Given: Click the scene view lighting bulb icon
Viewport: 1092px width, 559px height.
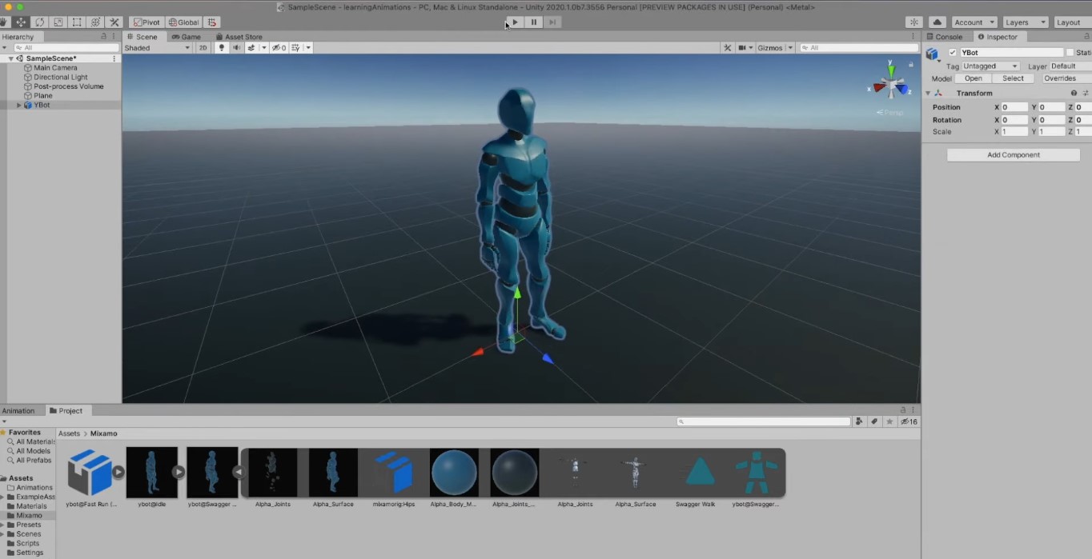Looking at the screenshot, I should (x=221, y=47).
